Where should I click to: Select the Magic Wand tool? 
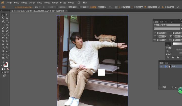click(x=3, y=18)
